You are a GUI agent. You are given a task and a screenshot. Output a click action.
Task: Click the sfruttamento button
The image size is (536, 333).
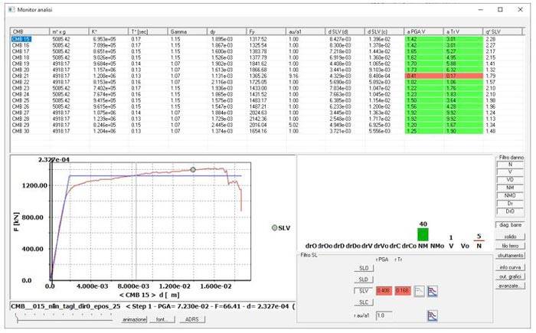point(511,256)
